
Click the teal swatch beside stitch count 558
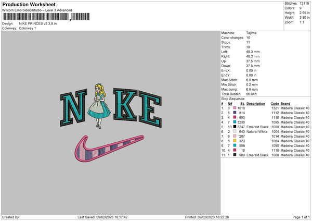[235, 145]
